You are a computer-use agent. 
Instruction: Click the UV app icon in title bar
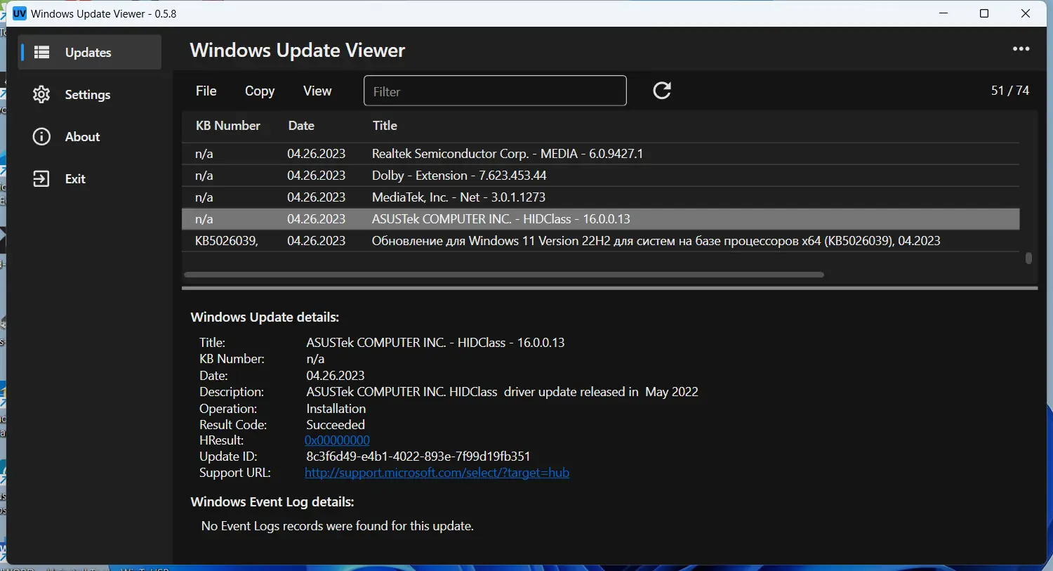[x=20, y=13]
